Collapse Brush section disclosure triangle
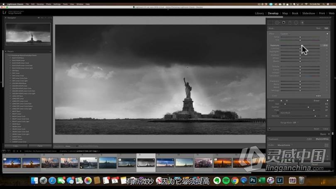Image resolution: width=336 pixels, height=189 pixels. pos(327,101)
